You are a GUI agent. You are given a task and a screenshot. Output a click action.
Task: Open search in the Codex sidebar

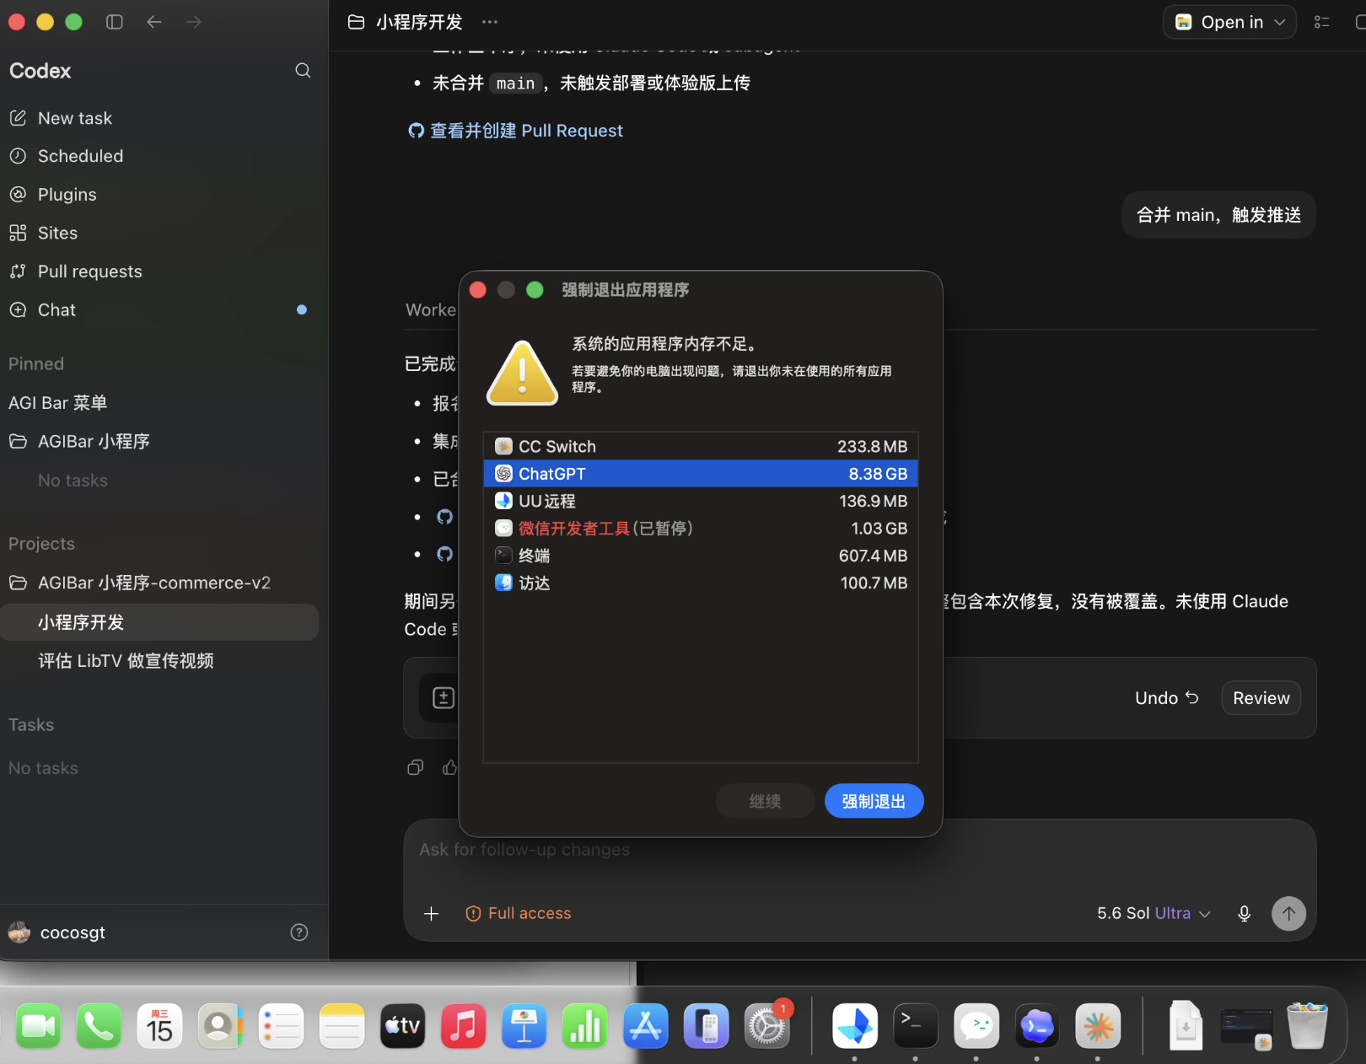point(303,71)
